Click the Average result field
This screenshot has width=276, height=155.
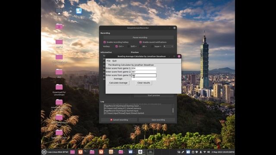(x=144, y=79)
